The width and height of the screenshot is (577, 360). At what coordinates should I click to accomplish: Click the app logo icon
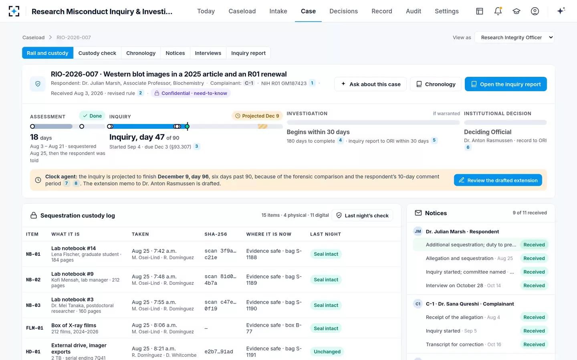tap(14, 11)
